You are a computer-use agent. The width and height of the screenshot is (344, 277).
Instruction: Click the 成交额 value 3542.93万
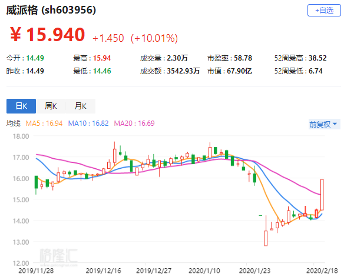coord(183,71)
